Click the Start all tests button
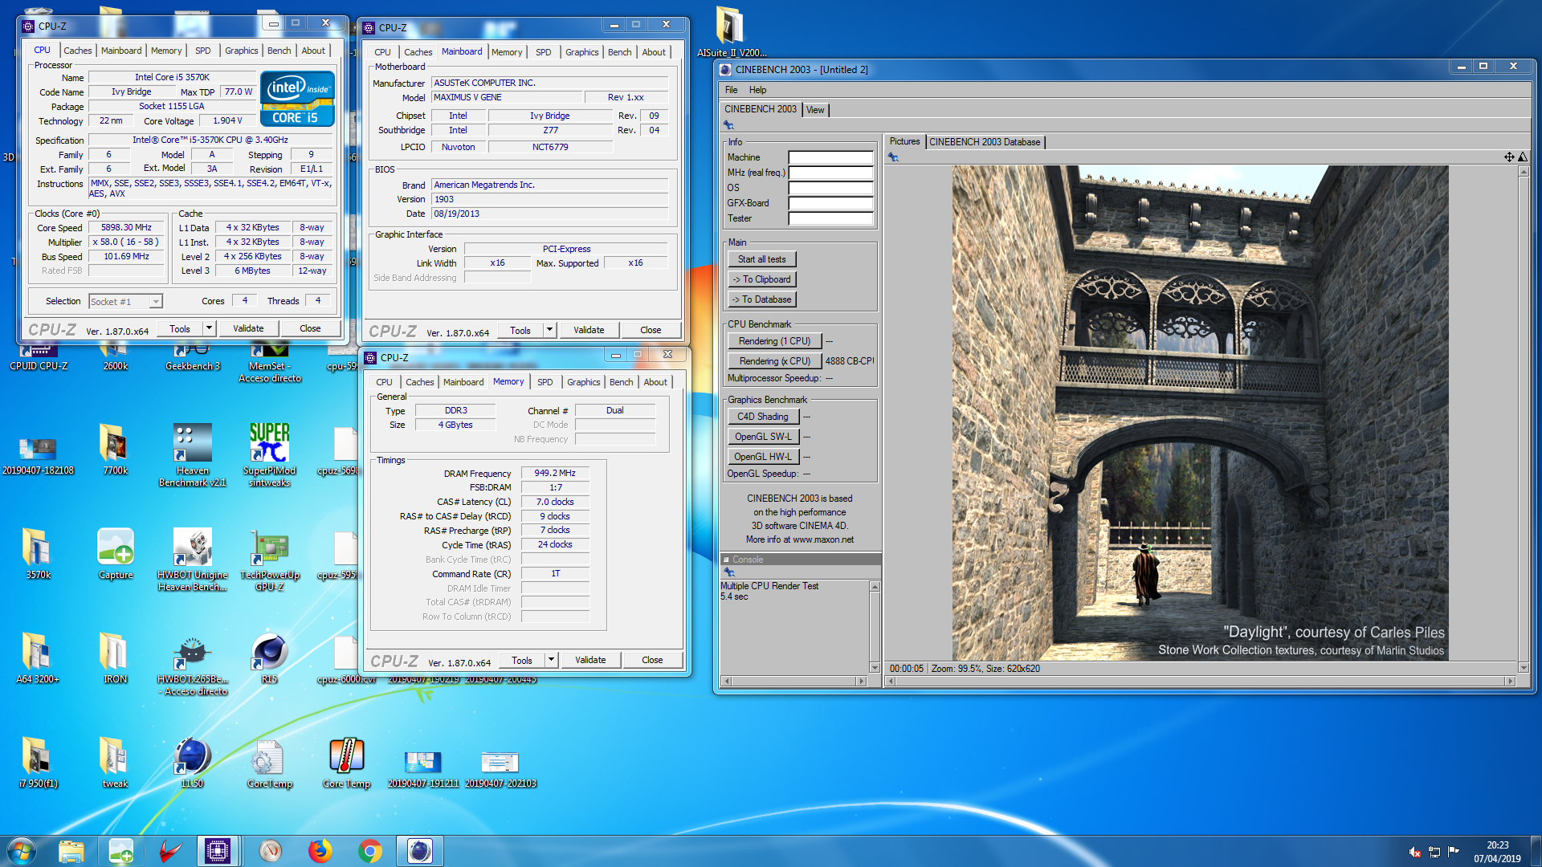 pos(761,259)
